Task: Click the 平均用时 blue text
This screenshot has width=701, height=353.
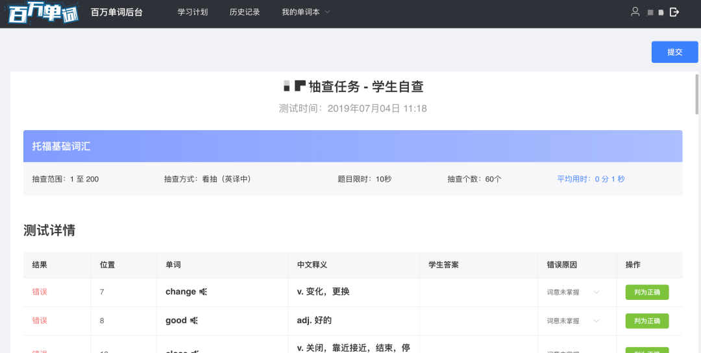Action: [591, 179]
